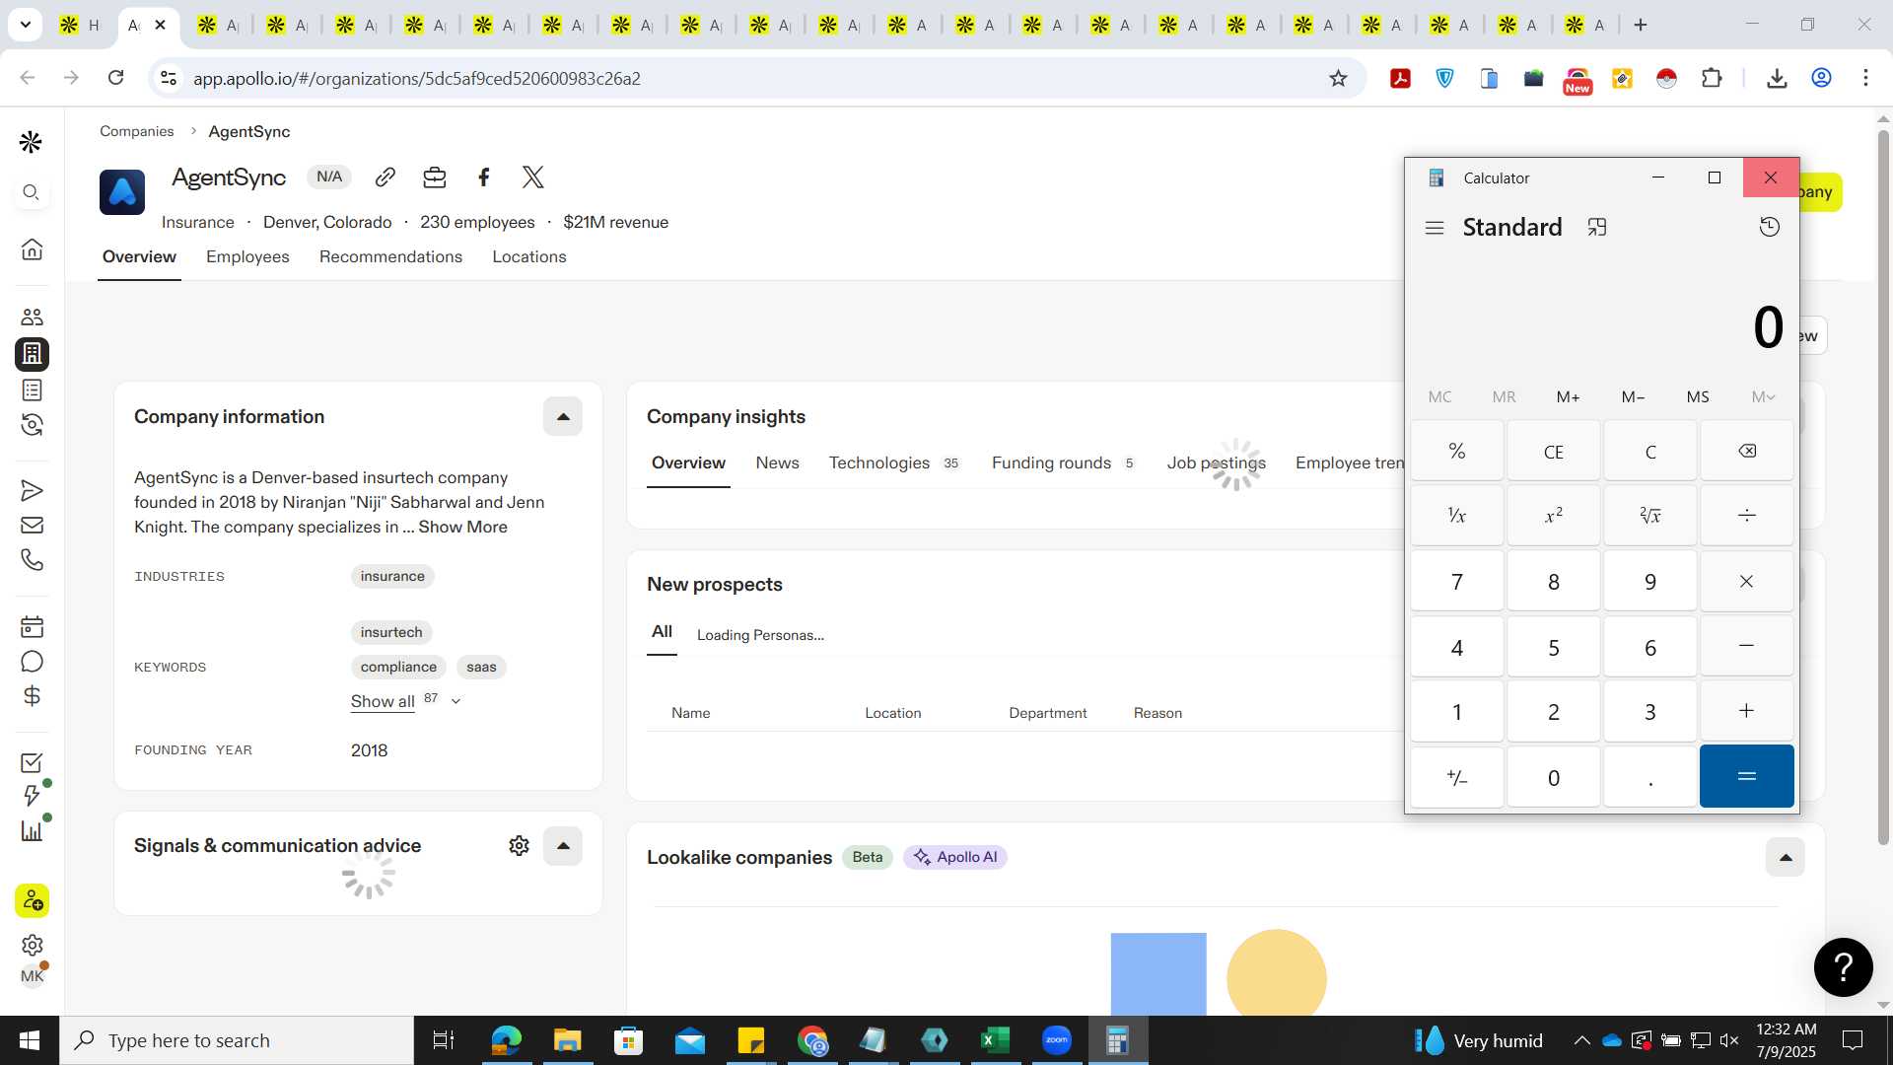Open Job postings tab
This screenshot has height=1065, width=1893.
1217,462
